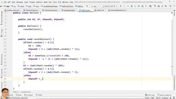
Task: Click the Run with Coverage icon
Action: [x=135, y=6]
